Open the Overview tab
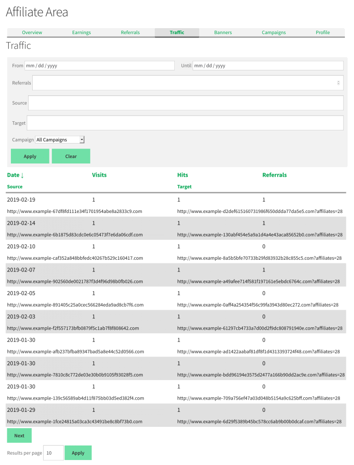 coord(32,32)
